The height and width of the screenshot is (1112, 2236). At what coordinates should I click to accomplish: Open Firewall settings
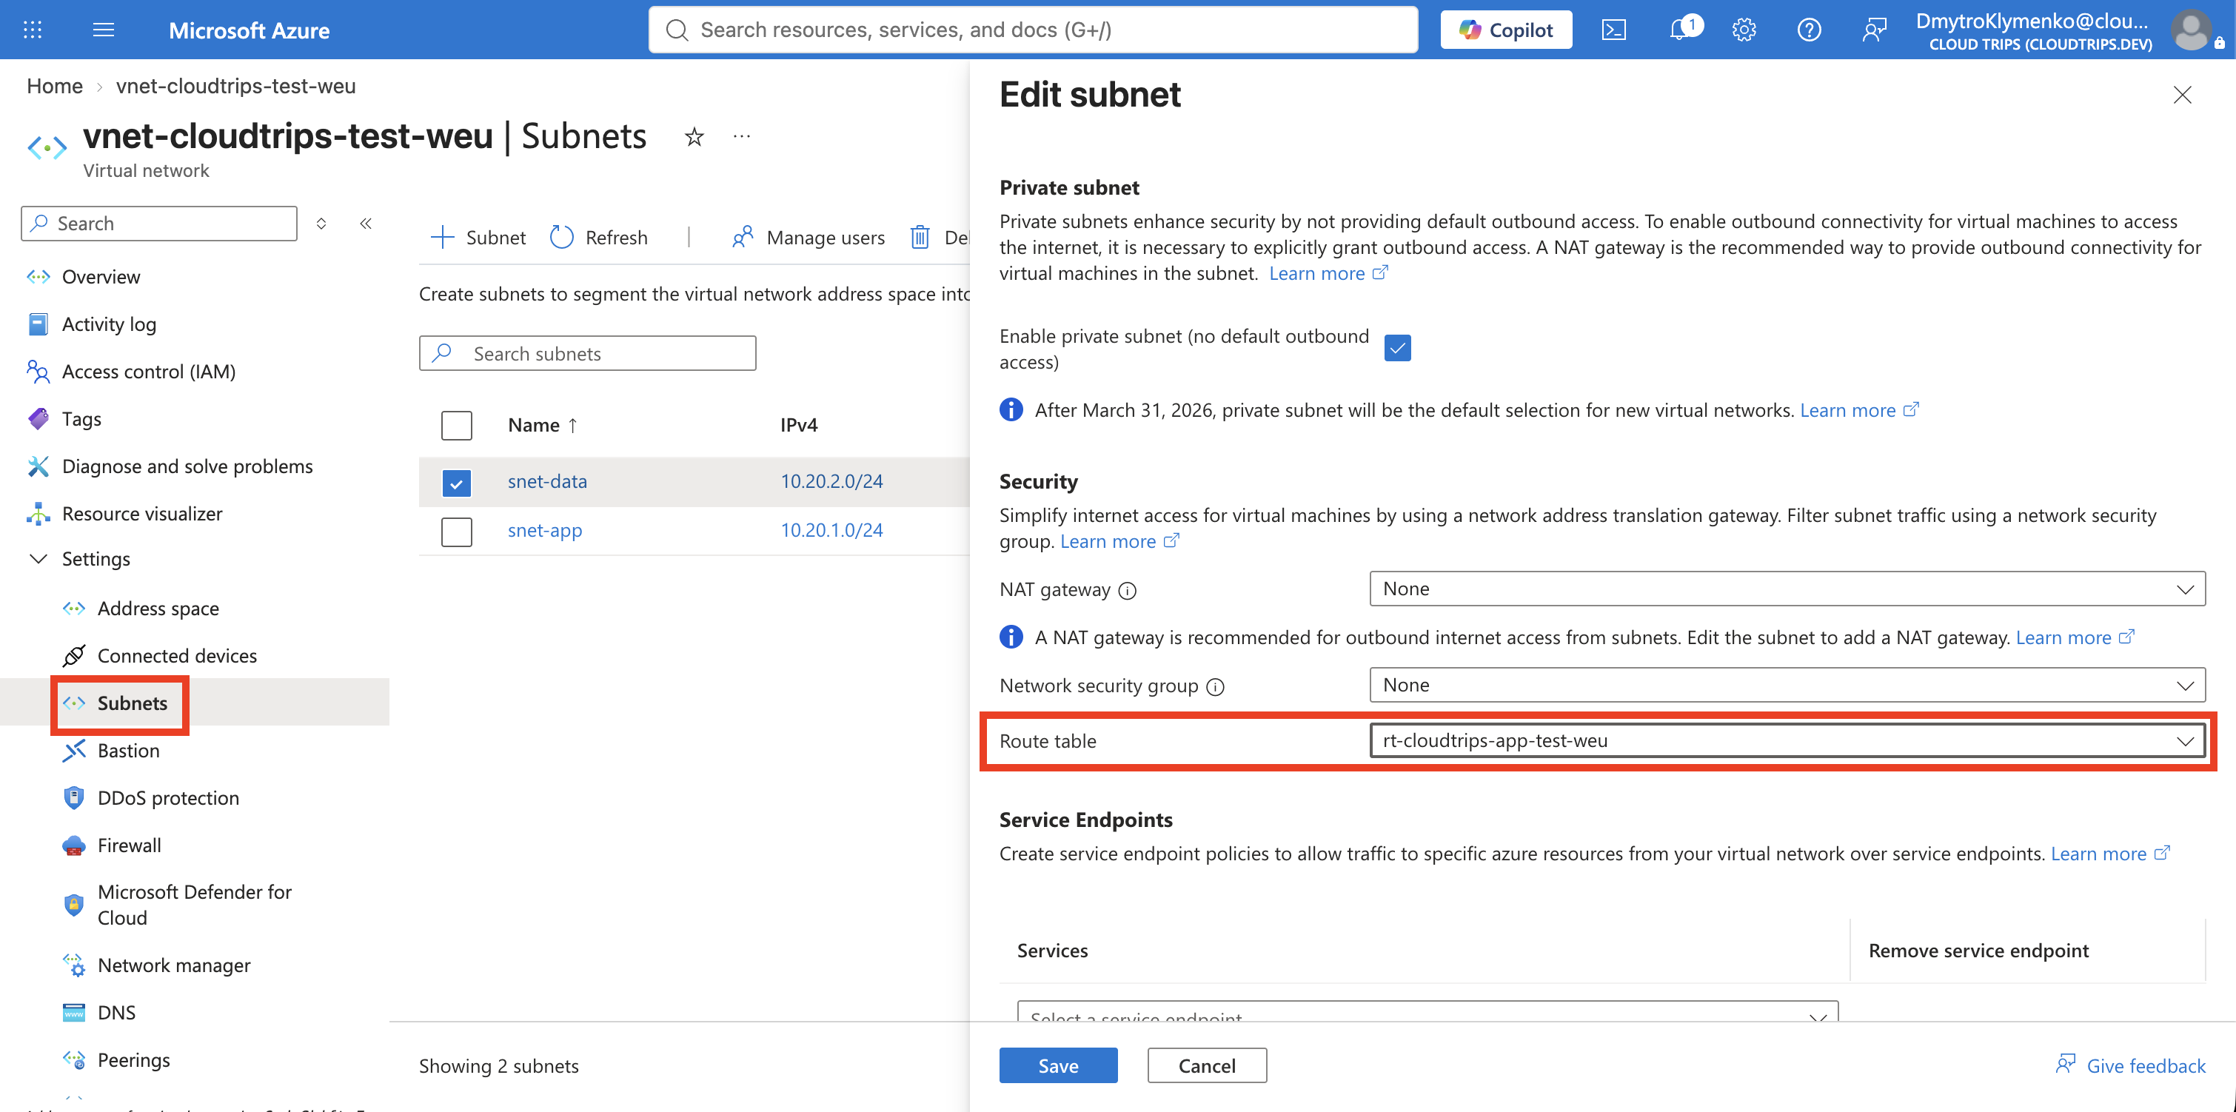tap(130, 845)
